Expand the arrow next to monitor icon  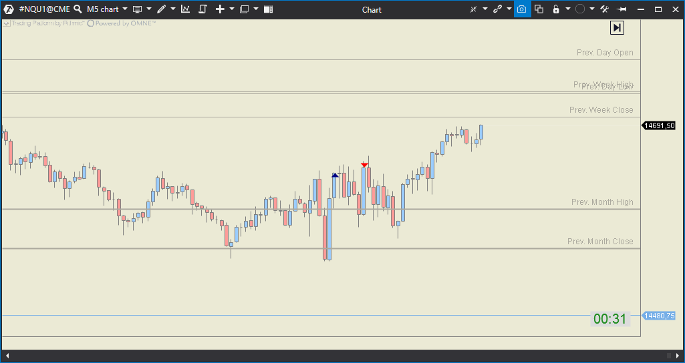point(148,9)
